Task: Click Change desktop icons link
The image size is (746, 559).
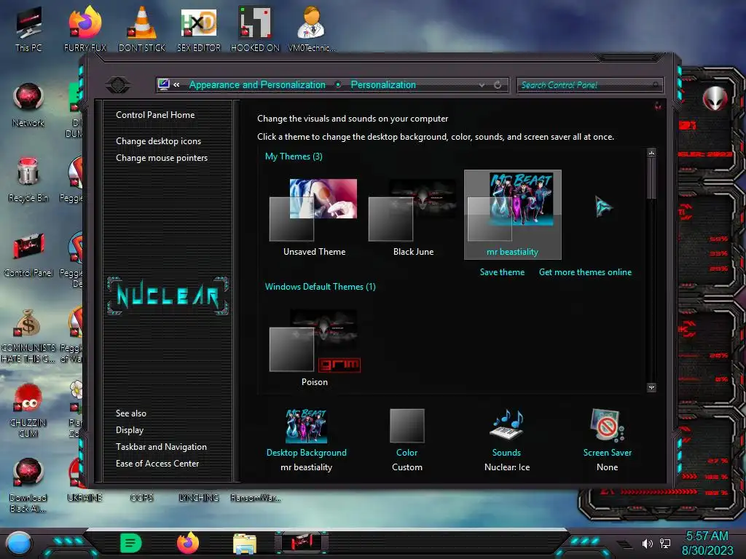Action: coord(158,141)
